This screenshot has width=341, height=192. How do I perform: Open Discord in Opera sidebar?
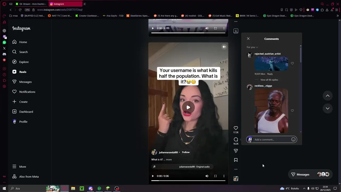click(x=4, y=54)
